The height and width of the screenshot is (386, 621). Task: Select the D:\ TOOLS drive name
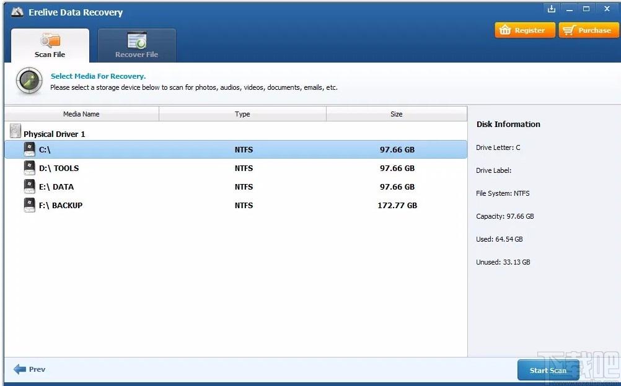(59, 169)
